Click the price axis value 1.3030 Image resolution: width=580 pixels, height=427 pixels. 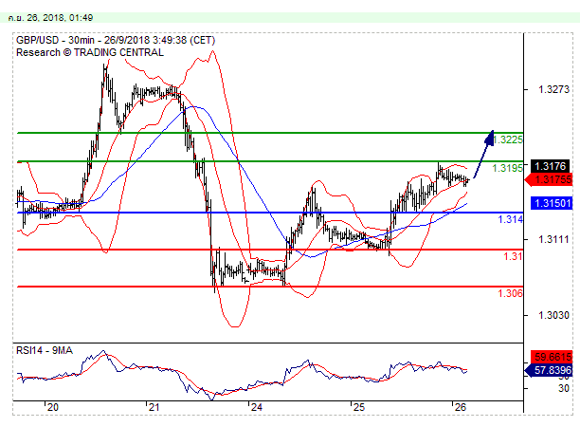(553, 315)
